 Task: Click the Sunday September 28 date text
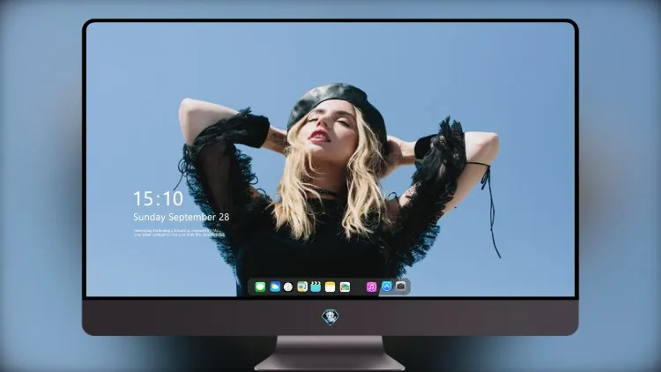click(x=182, y=217)
